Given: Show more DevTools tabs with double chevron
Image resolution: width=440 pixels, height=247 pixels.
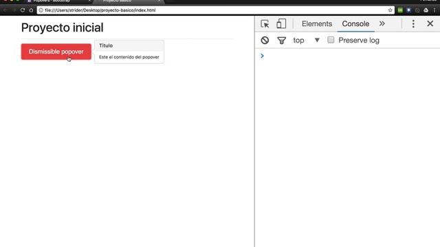Looking at the screenshot, I should 382,23.
